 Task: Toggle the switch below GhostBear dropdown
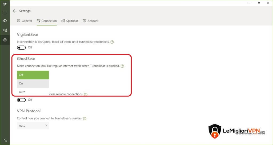(21, 100)
